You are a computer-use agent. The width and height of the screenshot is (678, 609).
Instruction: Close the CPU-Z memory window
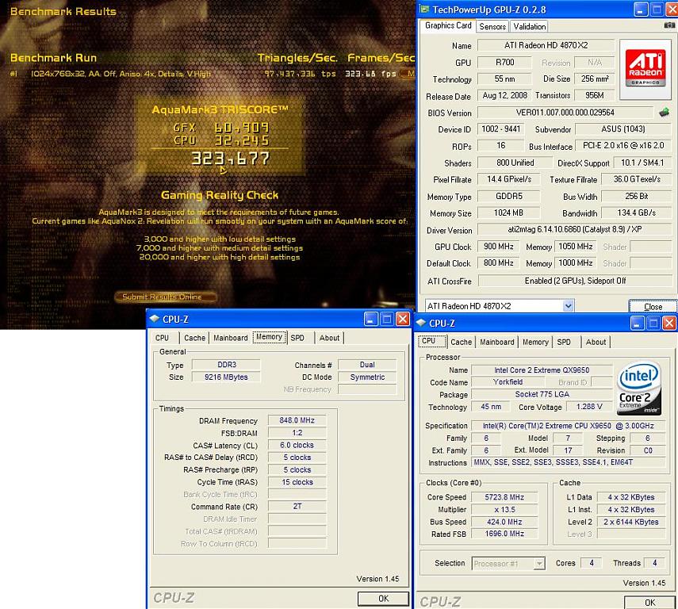click(x=403, y=320)
